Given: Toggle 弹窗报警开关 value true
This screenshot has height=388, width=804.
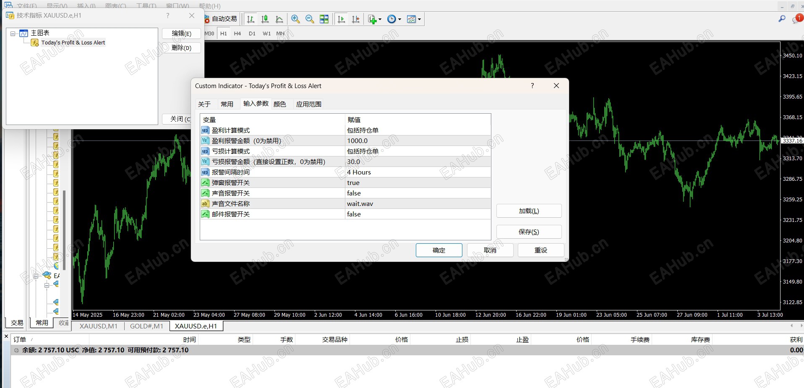Looking at the screenshot, I should point(418,182).
